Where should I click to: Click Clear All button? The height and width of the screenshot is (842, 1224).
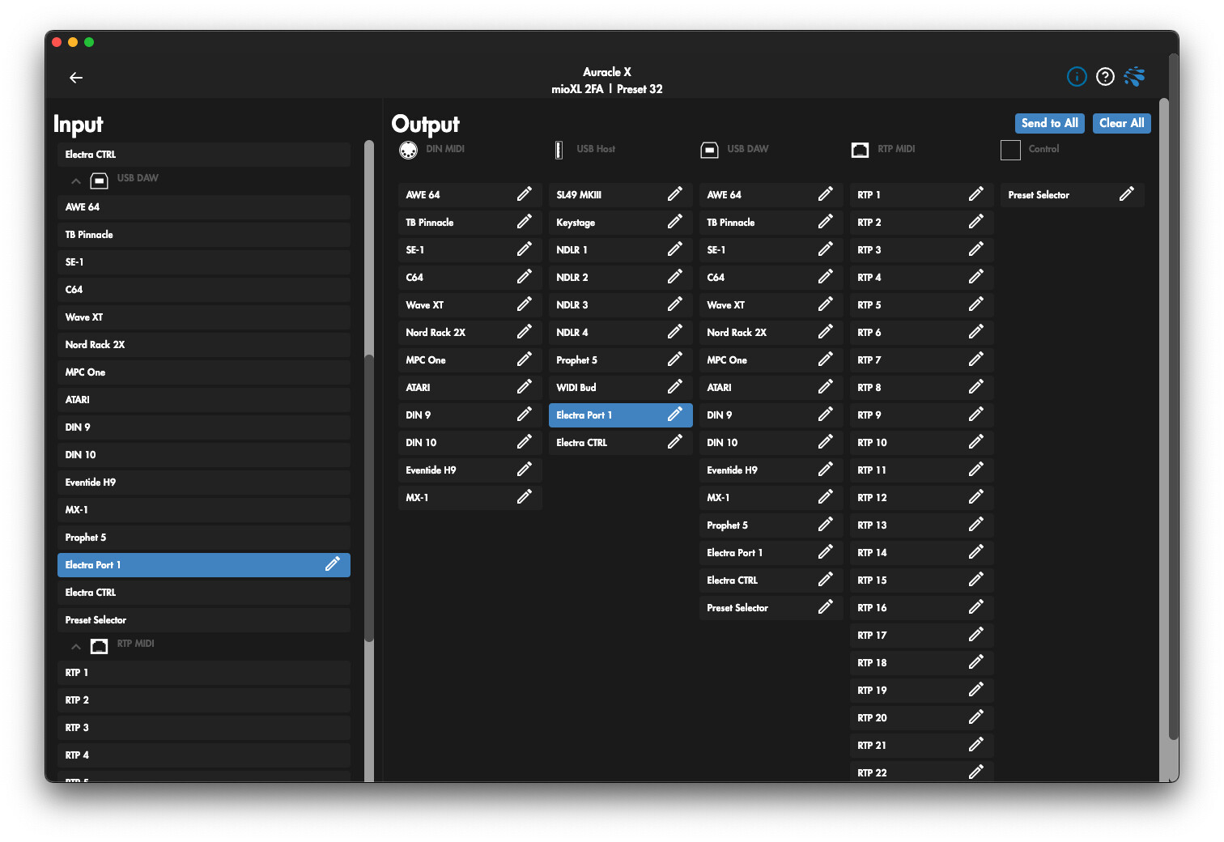[x=1122, y=123]
